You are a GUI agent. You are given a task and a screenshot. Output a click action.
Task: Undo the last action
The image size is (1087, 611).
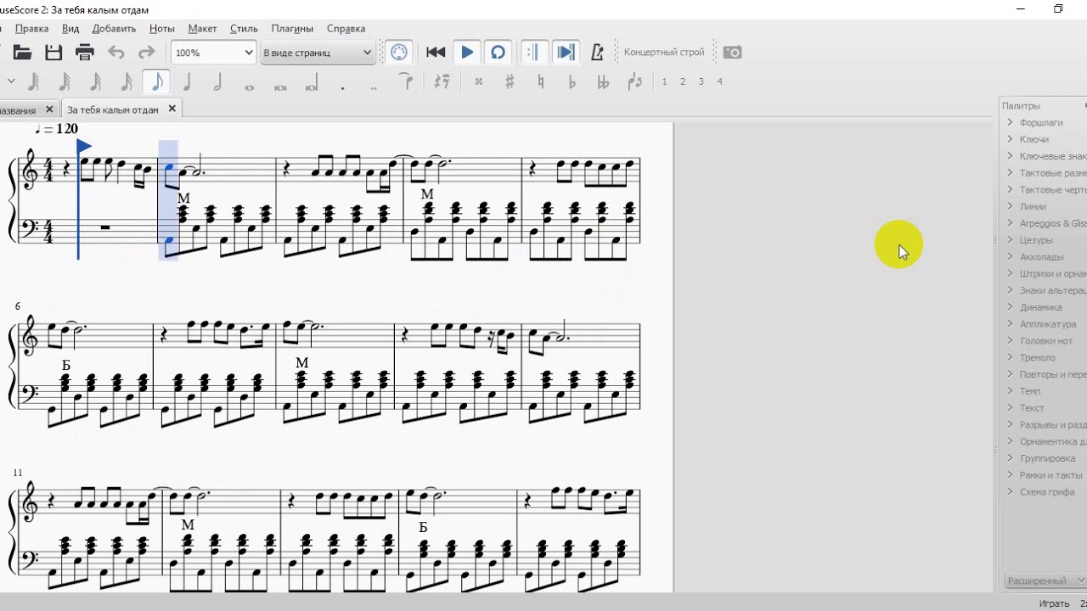tap(115, 53)
